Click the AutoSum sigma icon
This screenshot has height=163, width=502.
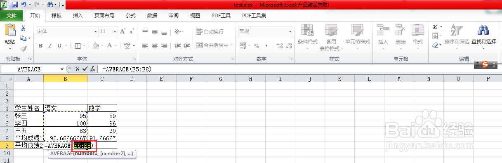(435, 27)
